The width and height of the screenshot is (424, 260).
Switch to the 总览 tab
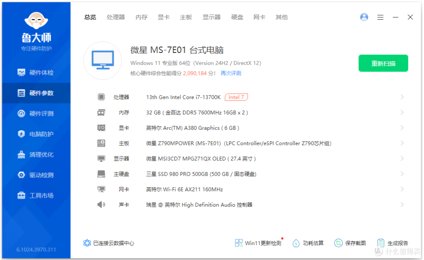90,17
